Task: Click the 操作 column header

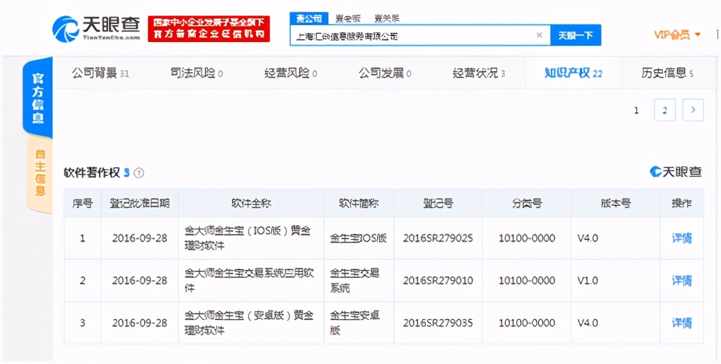Action: click(682, 203)
